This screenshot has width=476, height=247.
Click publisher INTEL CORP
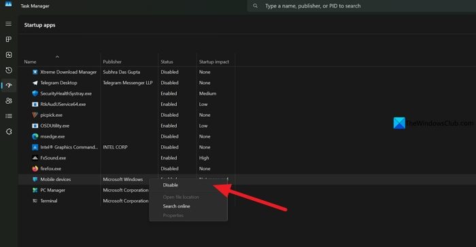(115, 147)
